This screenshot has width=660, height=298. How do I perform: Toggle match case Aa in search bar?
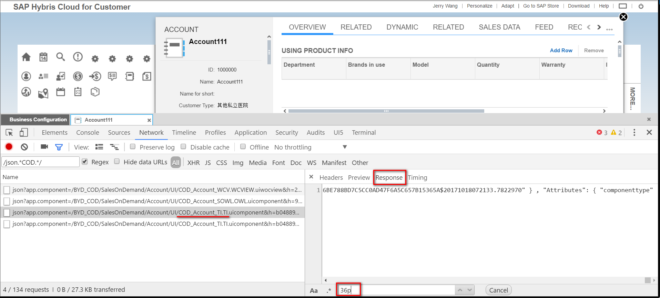tap(314, 290)
